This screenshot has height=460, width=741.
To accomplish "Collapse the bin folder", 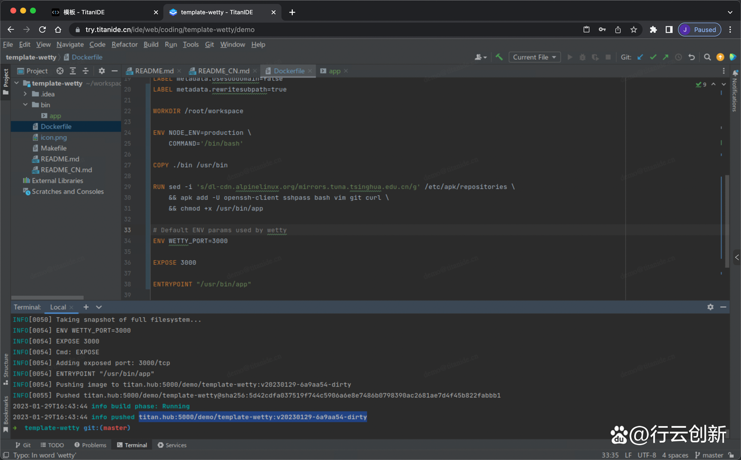I will [25, 105].
